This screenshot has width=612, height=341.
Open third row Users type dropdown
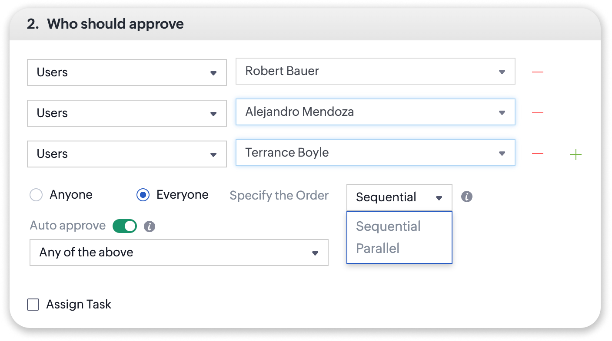(x=126, y=154)
